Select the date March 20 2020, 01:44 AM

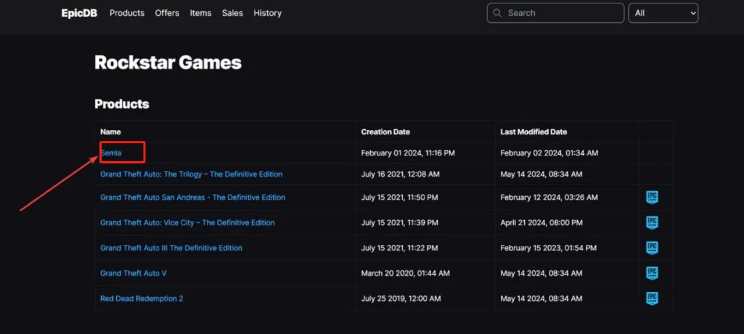point(405,273)
